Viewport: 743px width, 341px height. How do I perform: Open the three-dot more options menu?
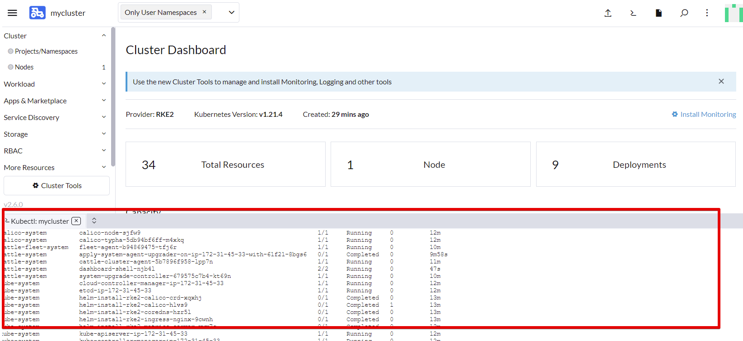(707, 13)
